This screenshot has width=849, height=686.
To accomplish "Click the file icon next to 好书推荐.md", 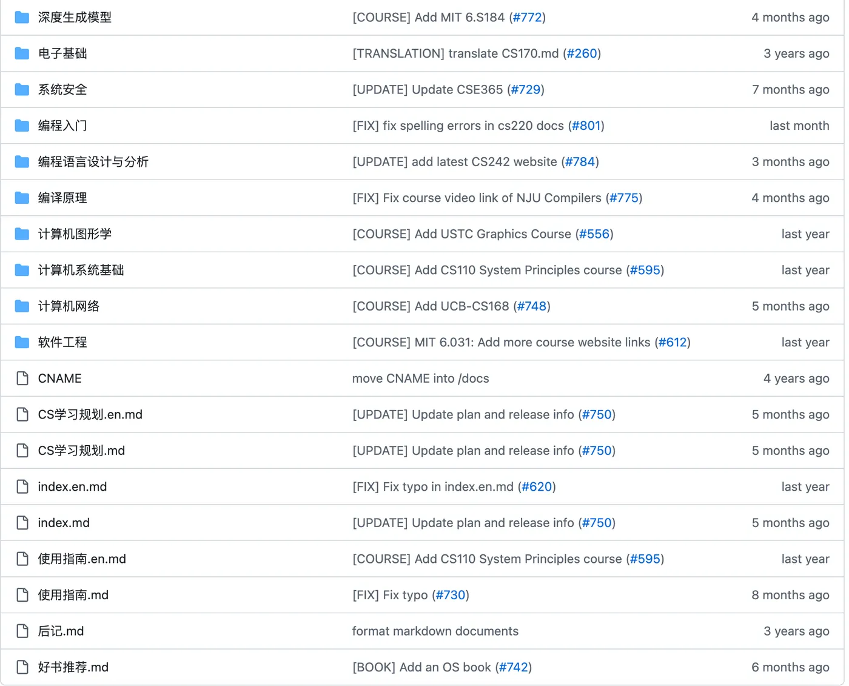I will 22,667.
